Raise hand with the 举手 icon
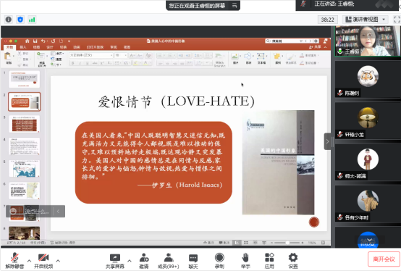This screenshot has height=271, width=401. pyautogui.click(x=245, y=257)
